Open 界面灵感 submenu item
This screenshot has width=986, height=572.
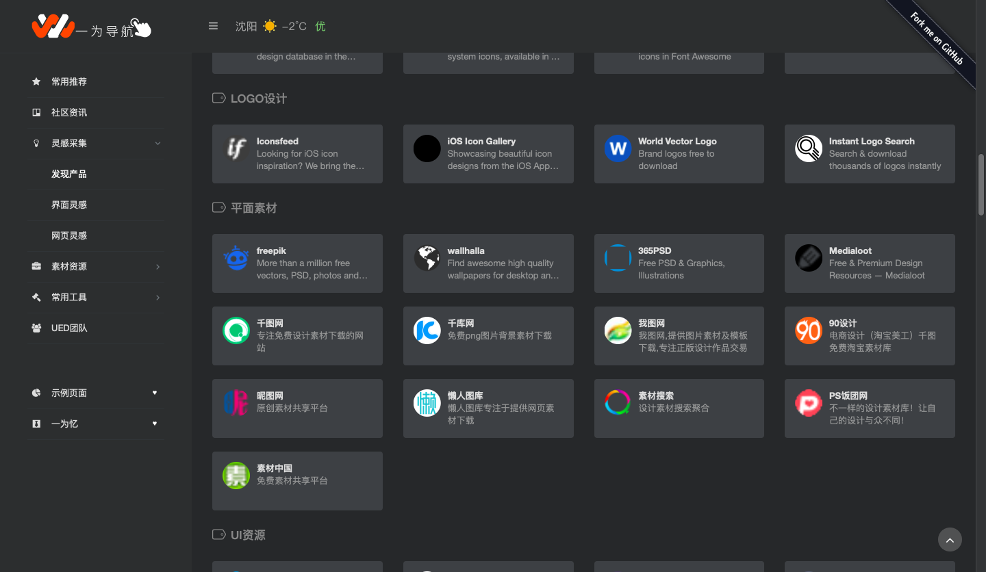point(69,205)
